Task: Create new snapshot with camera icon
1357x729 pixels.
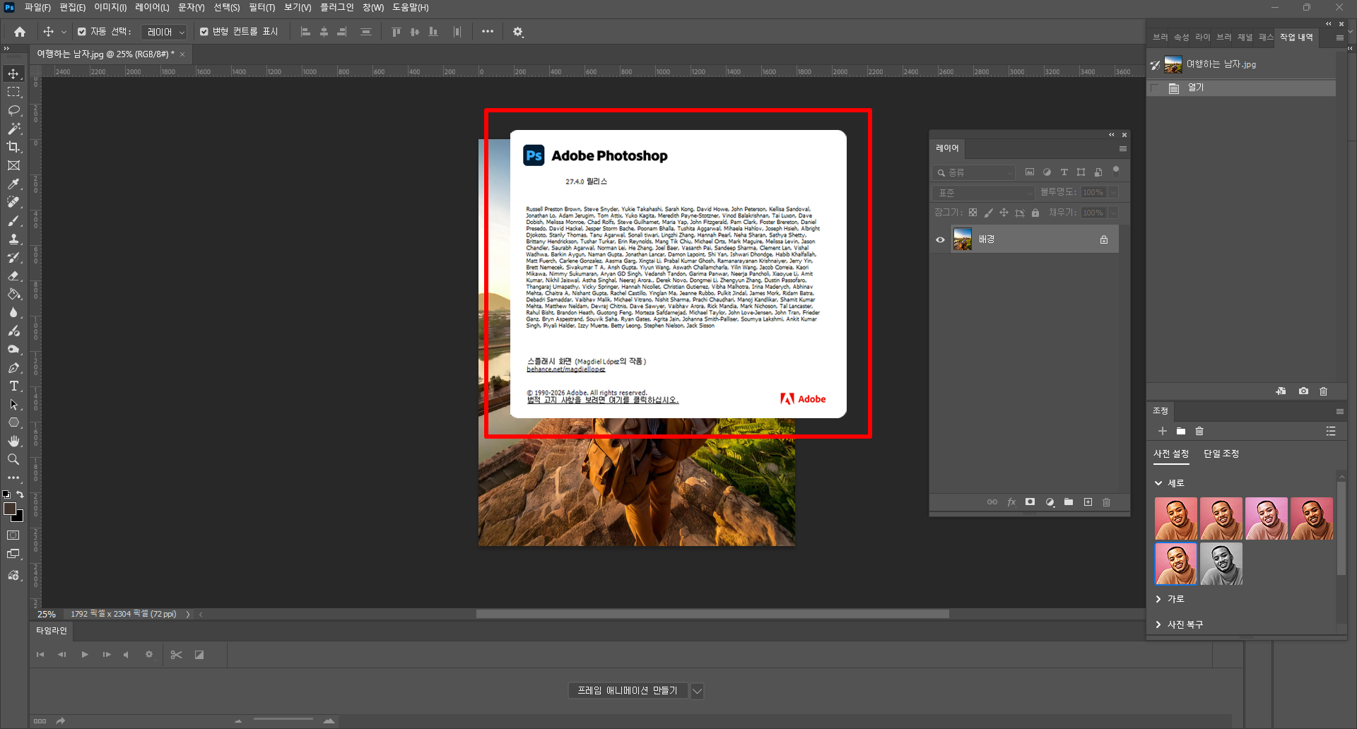Action: pos(1303,391)
